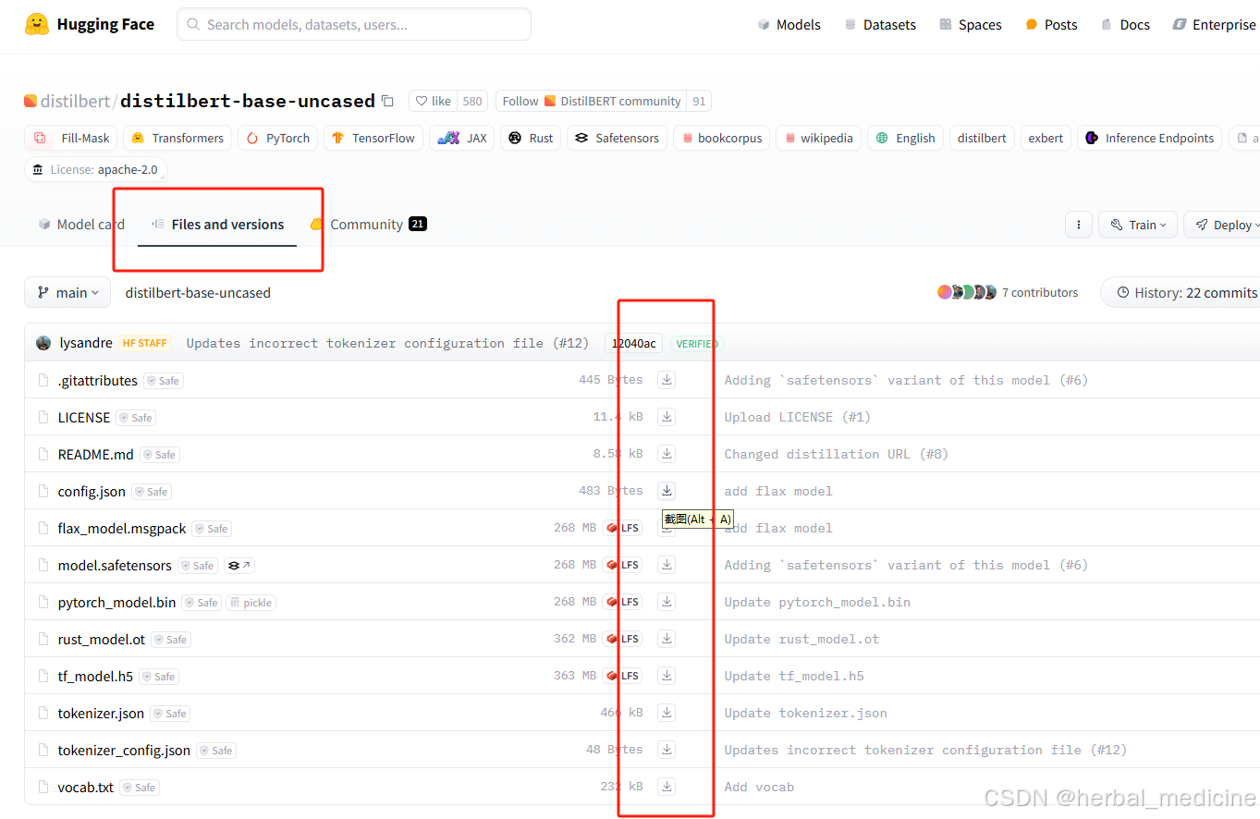This screenshot has width=1260, height=819.
Task: Download model.safetensors via its download icon
Action: click(667, 565)
